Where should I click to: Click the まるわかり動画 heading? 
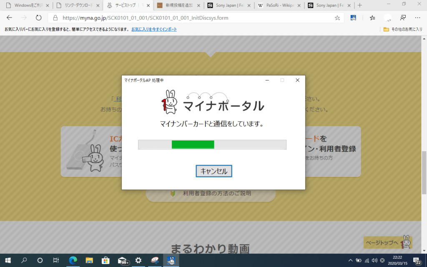[210, 249]
